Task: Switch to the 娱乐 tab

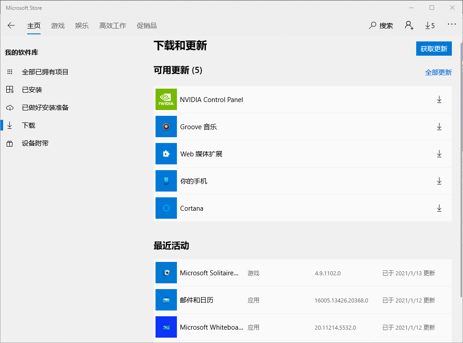Action: pyautogui.click(x=82, y=26)
